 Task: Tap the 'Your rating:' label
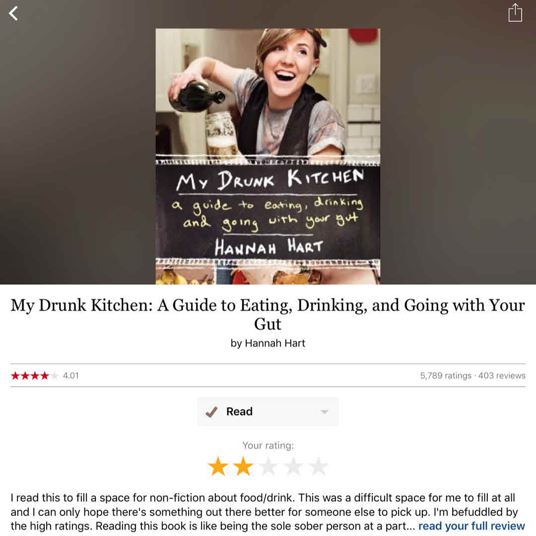268,445
